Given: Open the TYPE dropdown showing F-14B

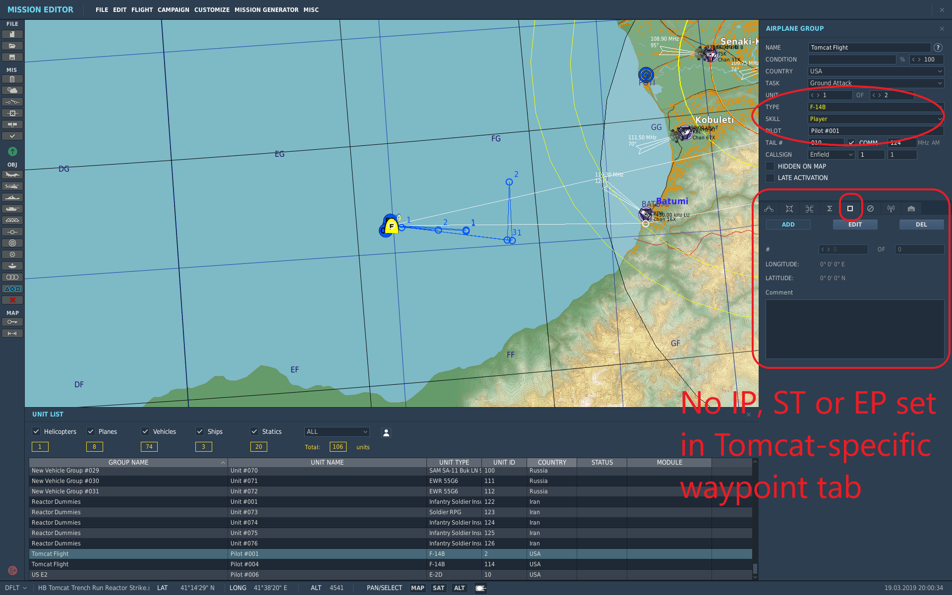Looking at the screenshot, I should 876,107.
